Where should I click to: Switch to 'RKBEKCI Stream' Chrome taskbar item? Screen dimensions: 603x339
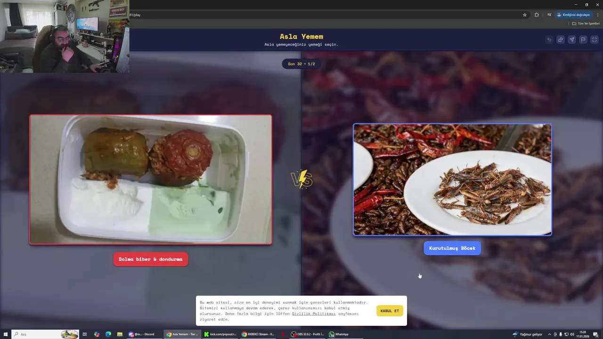point(258,334)
